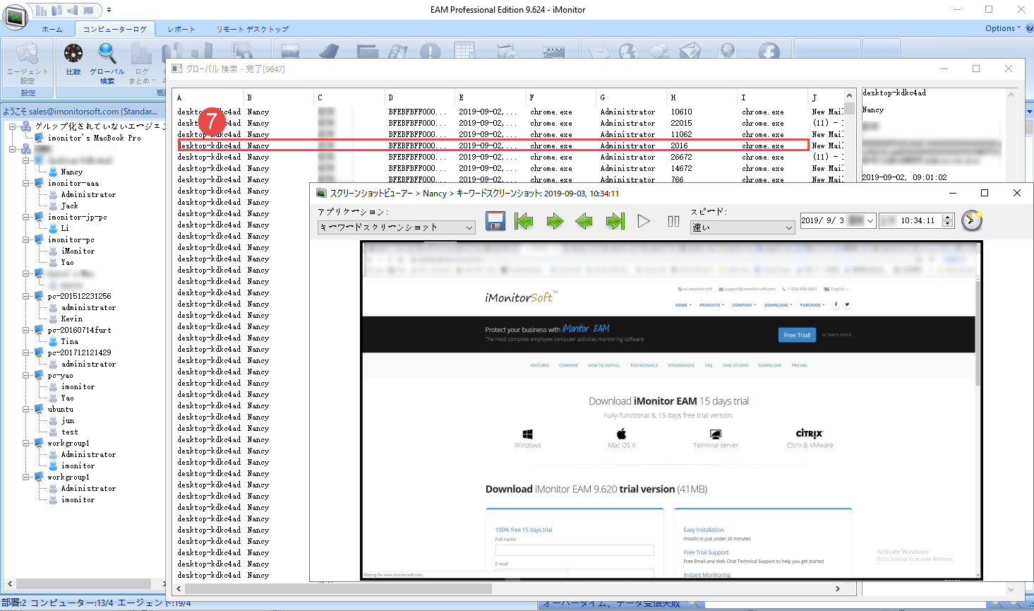Open the スピード speed dropdown
The width and height of the screenshot is (1034, 611).
click(743, 227)
